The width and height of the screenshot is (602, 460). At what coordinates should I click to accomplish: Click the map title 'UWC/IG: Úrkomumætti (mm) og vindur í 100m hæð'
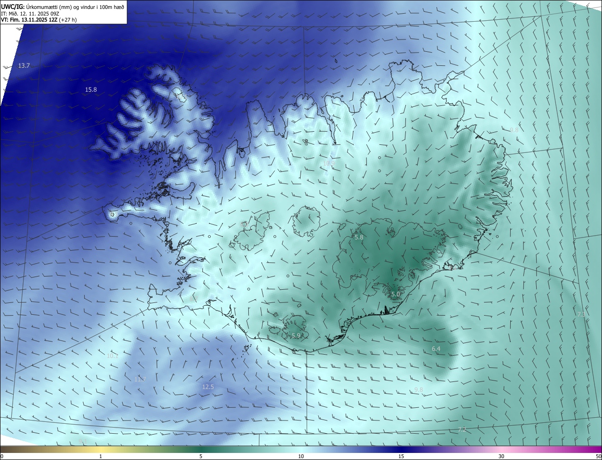click(63, 7)
